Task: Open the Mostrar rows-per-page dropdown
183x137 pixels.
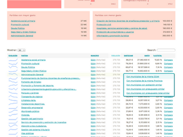Action: click(x=22, y=50)
